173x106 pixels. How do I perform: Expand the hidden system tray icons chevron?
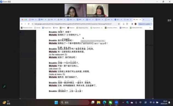pyautogui.click(x=123, y=102)
